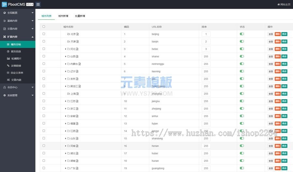Click the open-folder icon beside 天津

pyautogui.click(x=69, y=41)
